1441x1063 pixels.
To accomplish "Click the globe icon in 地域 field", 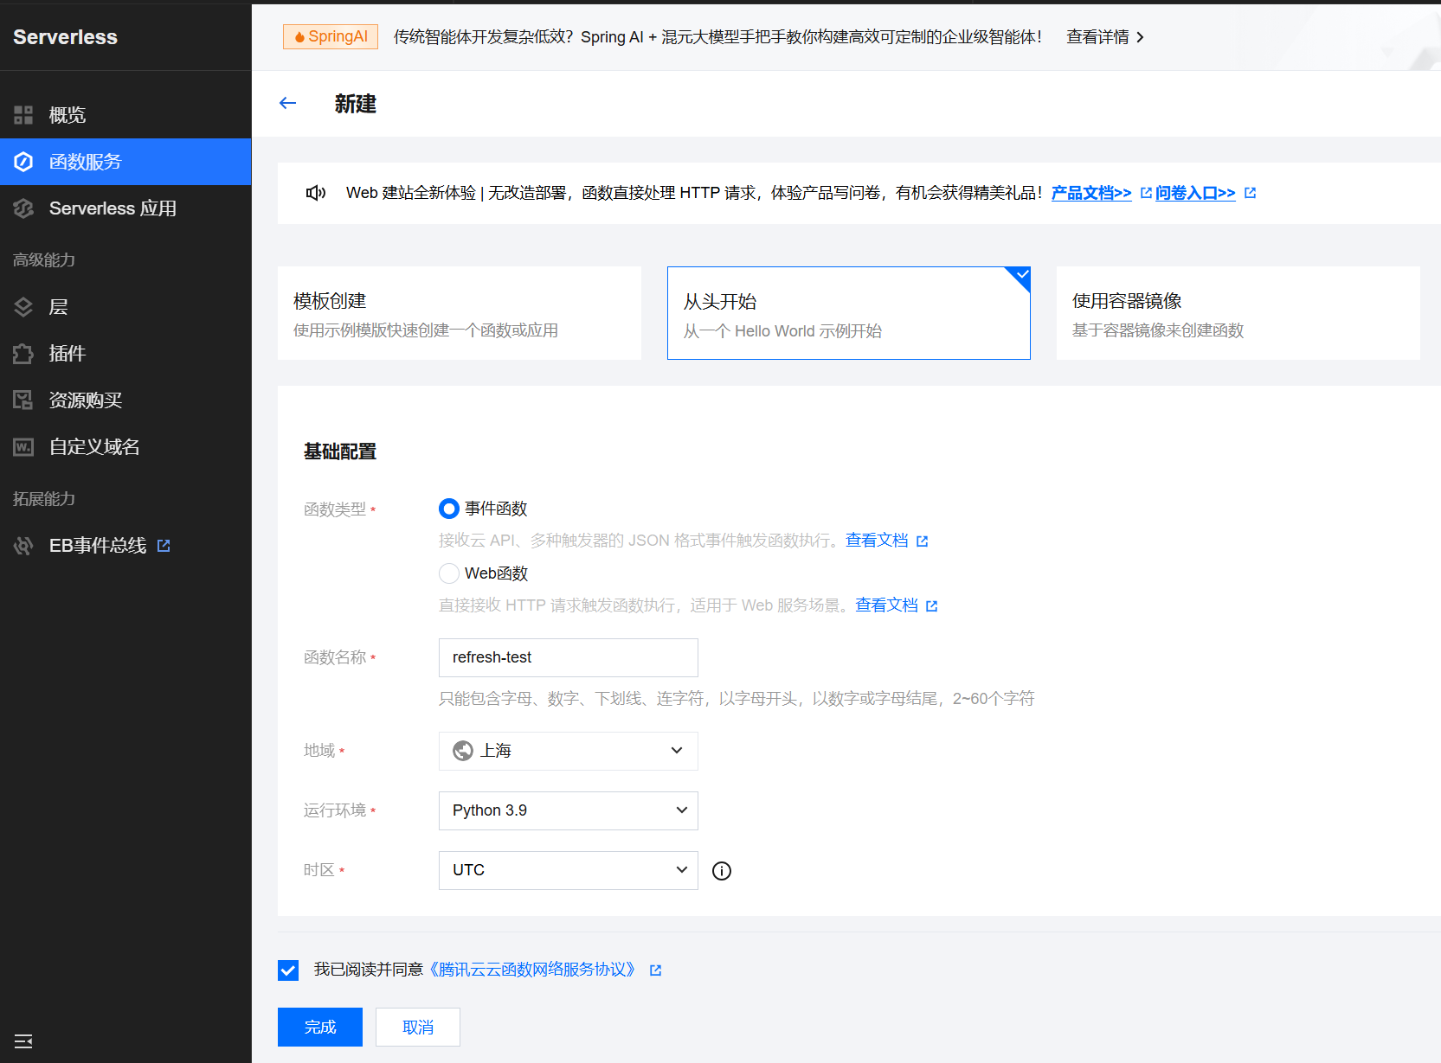I will pos(463,751).
